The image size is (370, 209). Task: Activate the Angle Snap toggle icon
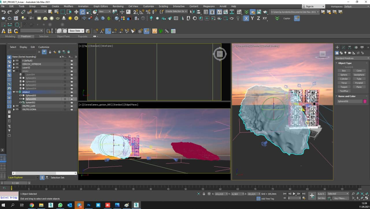pyautogui.click(x=142, y=12)
